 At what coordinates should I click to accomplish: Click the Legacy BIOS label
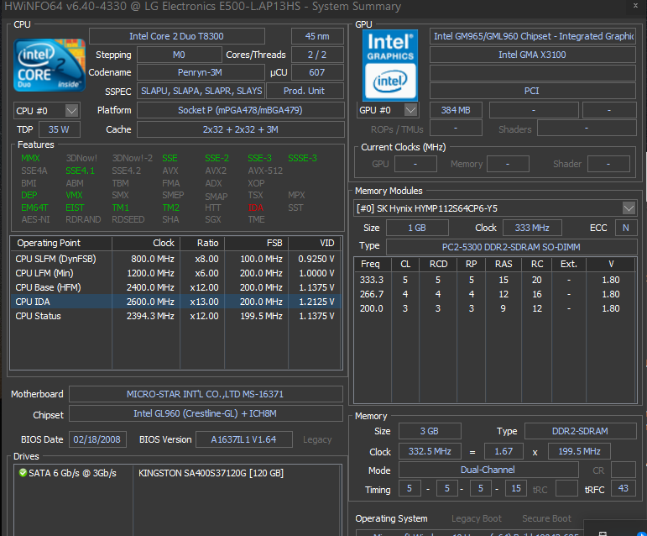(317, 439)
